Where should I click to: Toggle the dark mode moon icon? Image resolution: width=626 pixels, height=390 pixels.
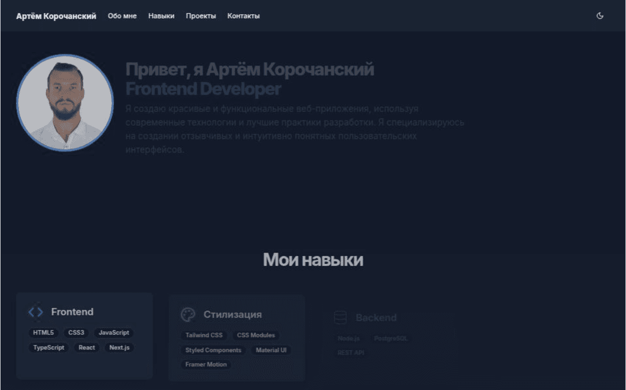tap(600, 16)
